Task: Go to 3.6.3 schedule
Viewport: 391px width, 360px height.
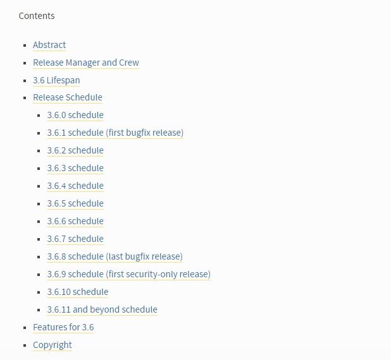Action: [x=75, y=168]
